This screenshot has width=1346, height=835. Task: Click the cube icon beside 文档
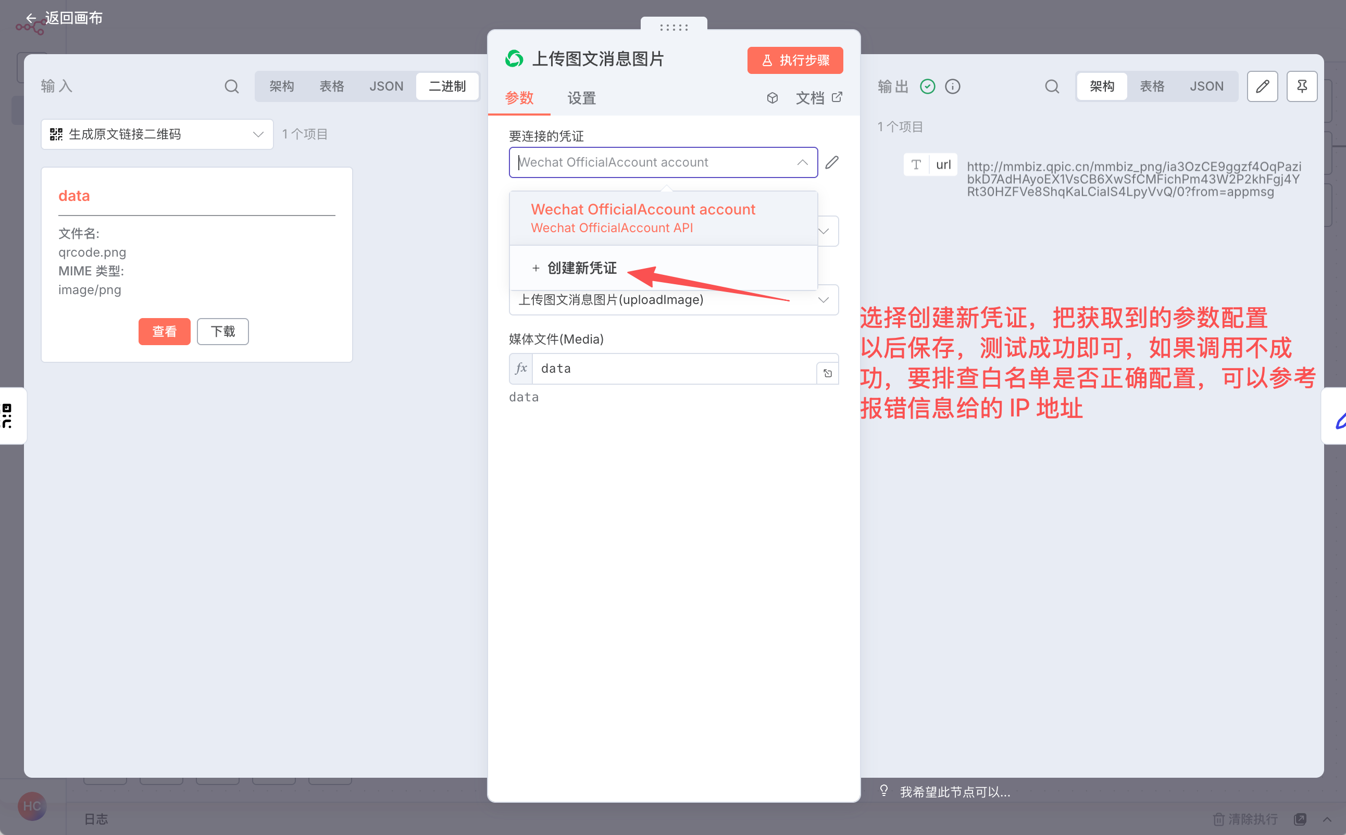[x=772, y=98]
